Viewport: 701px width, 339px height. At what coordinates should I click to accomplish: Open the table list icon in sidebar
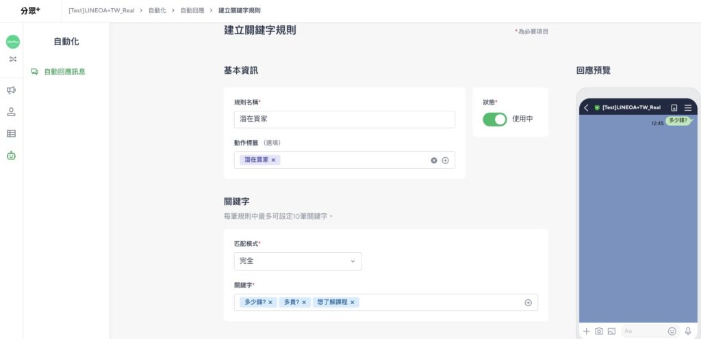point(11,133)
